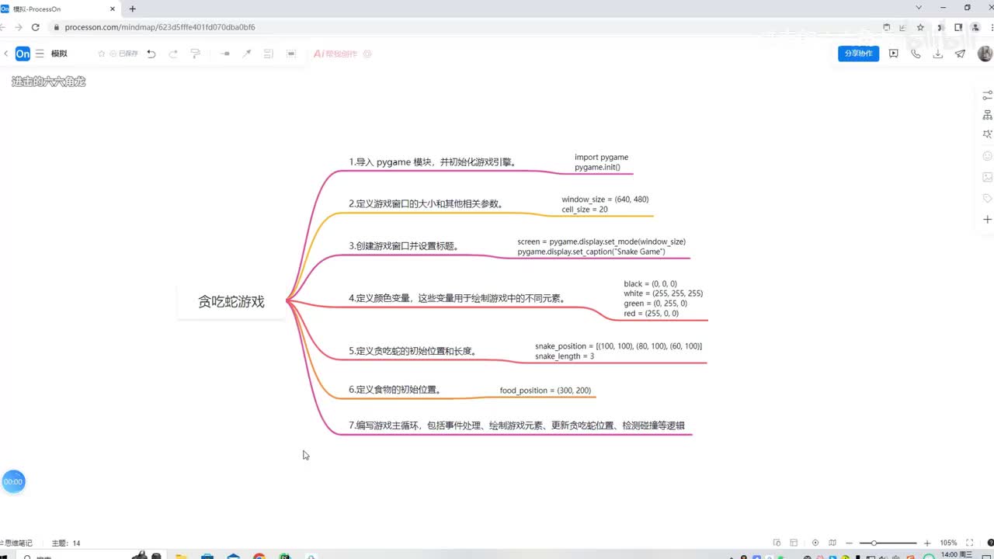This screenshot has height=559, width=994.
Task: Locate center with the target icon
Action: click(x=815, y=543)
